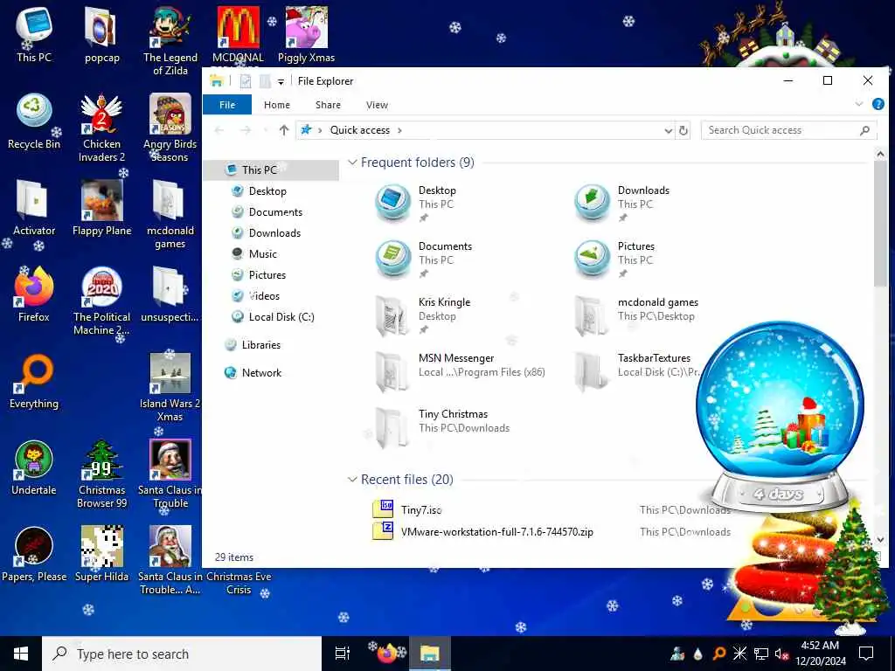Collapse the Frequent folders section

(352, 163)
